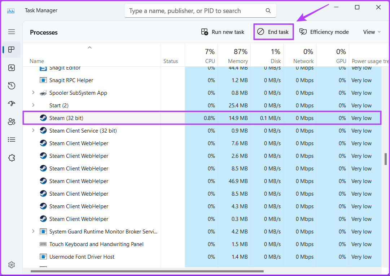
Task: Click icon of Steam Client WebHelper using 0.3 MB
Action: coord(43,219)
